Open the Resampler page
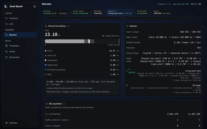207x129 pixels. tap(20, 57)
